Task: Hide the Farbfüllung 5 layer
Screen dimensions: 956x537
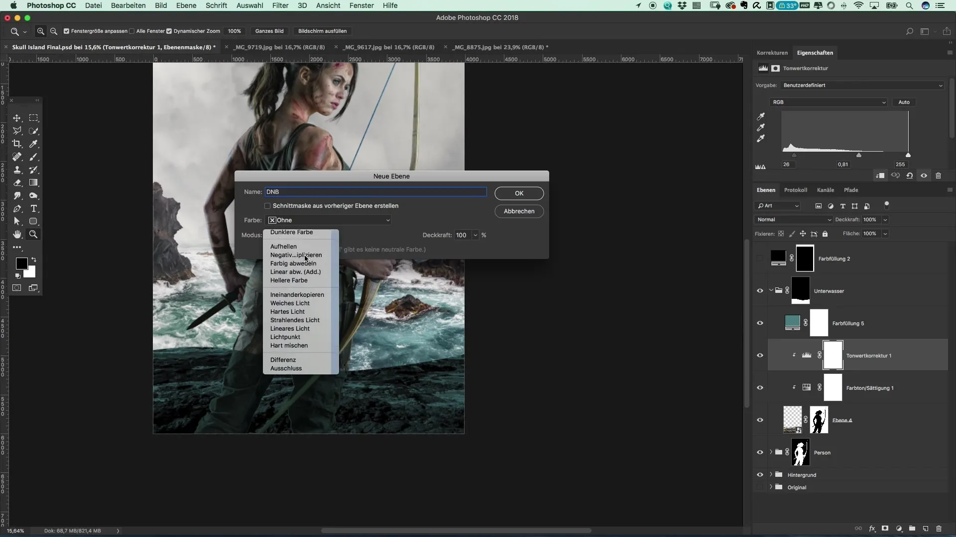Action: click(x=760, y=323)
